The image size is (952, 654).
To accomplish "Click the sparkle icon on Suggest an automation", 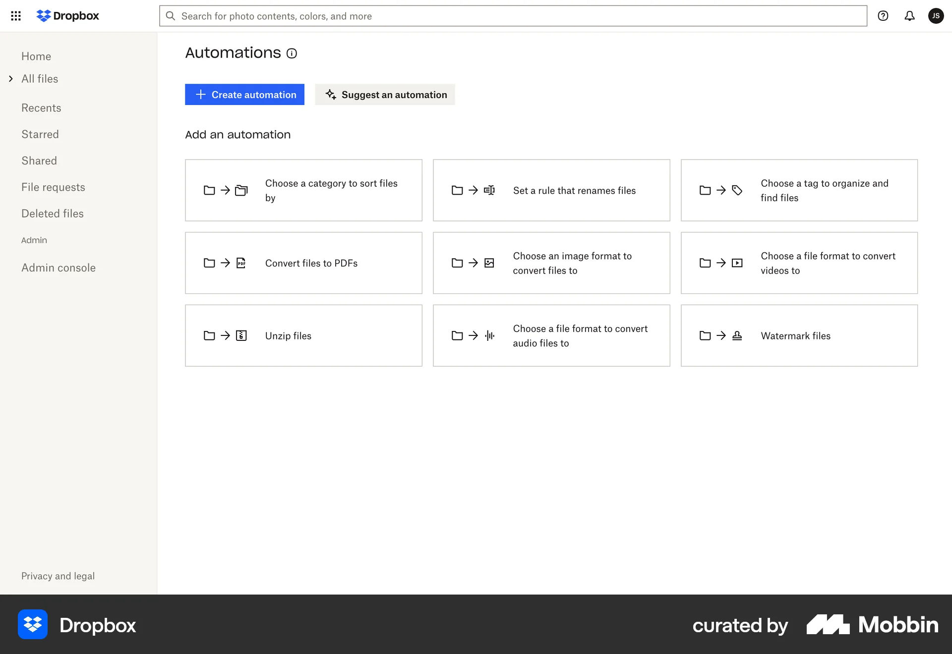I will (331, 94).
